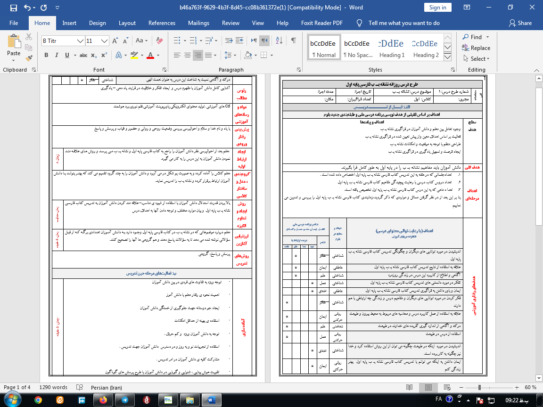Apply strikethrough formatting to text

(83, 55)
